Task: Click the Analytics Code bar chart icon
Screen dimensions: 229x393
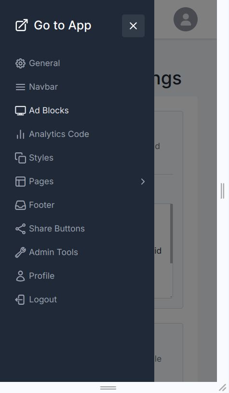Action: click(x=20, y=134)
